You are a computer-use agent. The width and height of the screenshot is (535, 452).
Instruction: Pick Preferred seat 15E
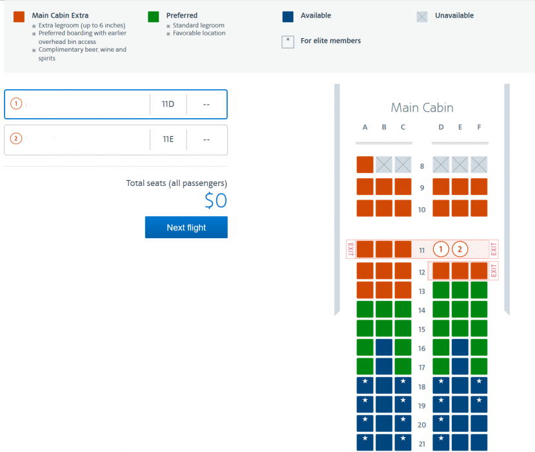459,329
